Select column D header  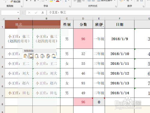click(83, 19)
